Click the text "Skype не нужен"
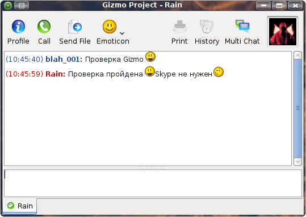The height and width of the screenshot is (217, 306). 183,74
